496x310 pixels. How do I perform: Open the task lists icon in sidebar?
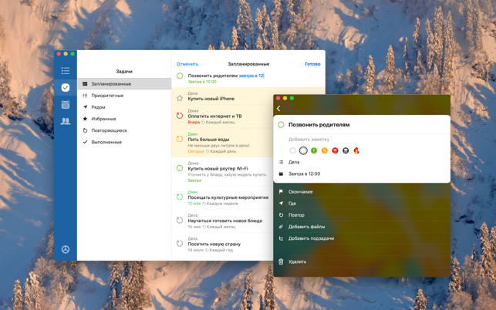66,71
